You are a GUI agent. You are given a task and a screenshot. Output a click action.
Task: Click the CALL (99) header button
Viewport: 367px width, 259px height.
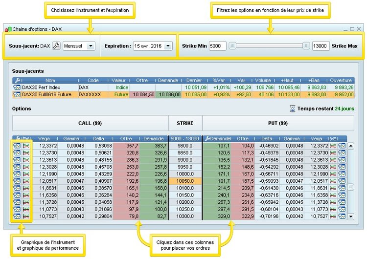click(x=90, y=123)
